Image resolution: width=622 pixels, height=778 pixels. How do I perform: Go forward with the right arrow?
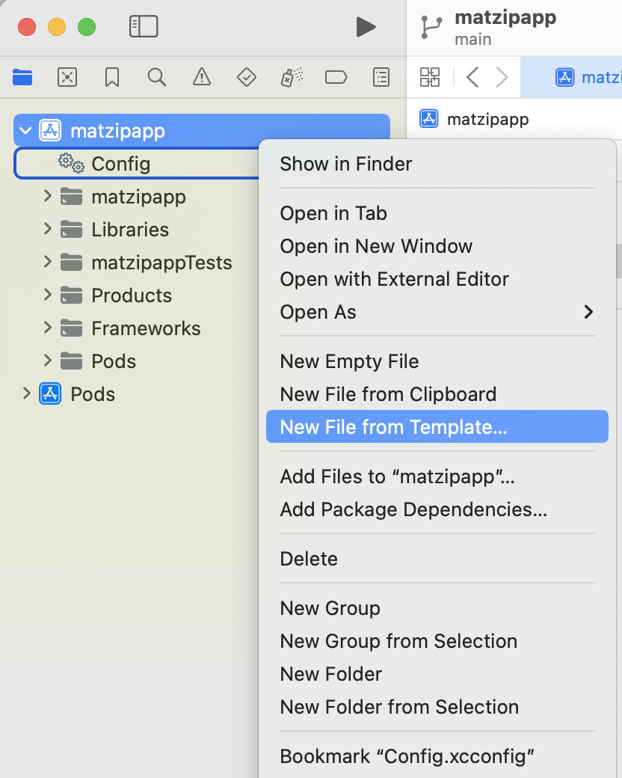click(502, 77)
